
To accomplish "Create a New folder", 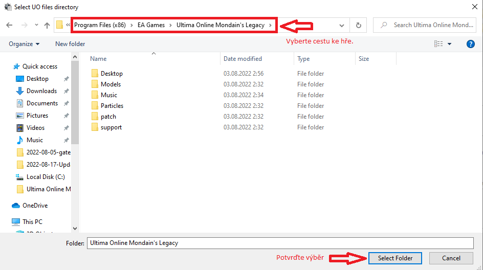I will coord(70,43).
